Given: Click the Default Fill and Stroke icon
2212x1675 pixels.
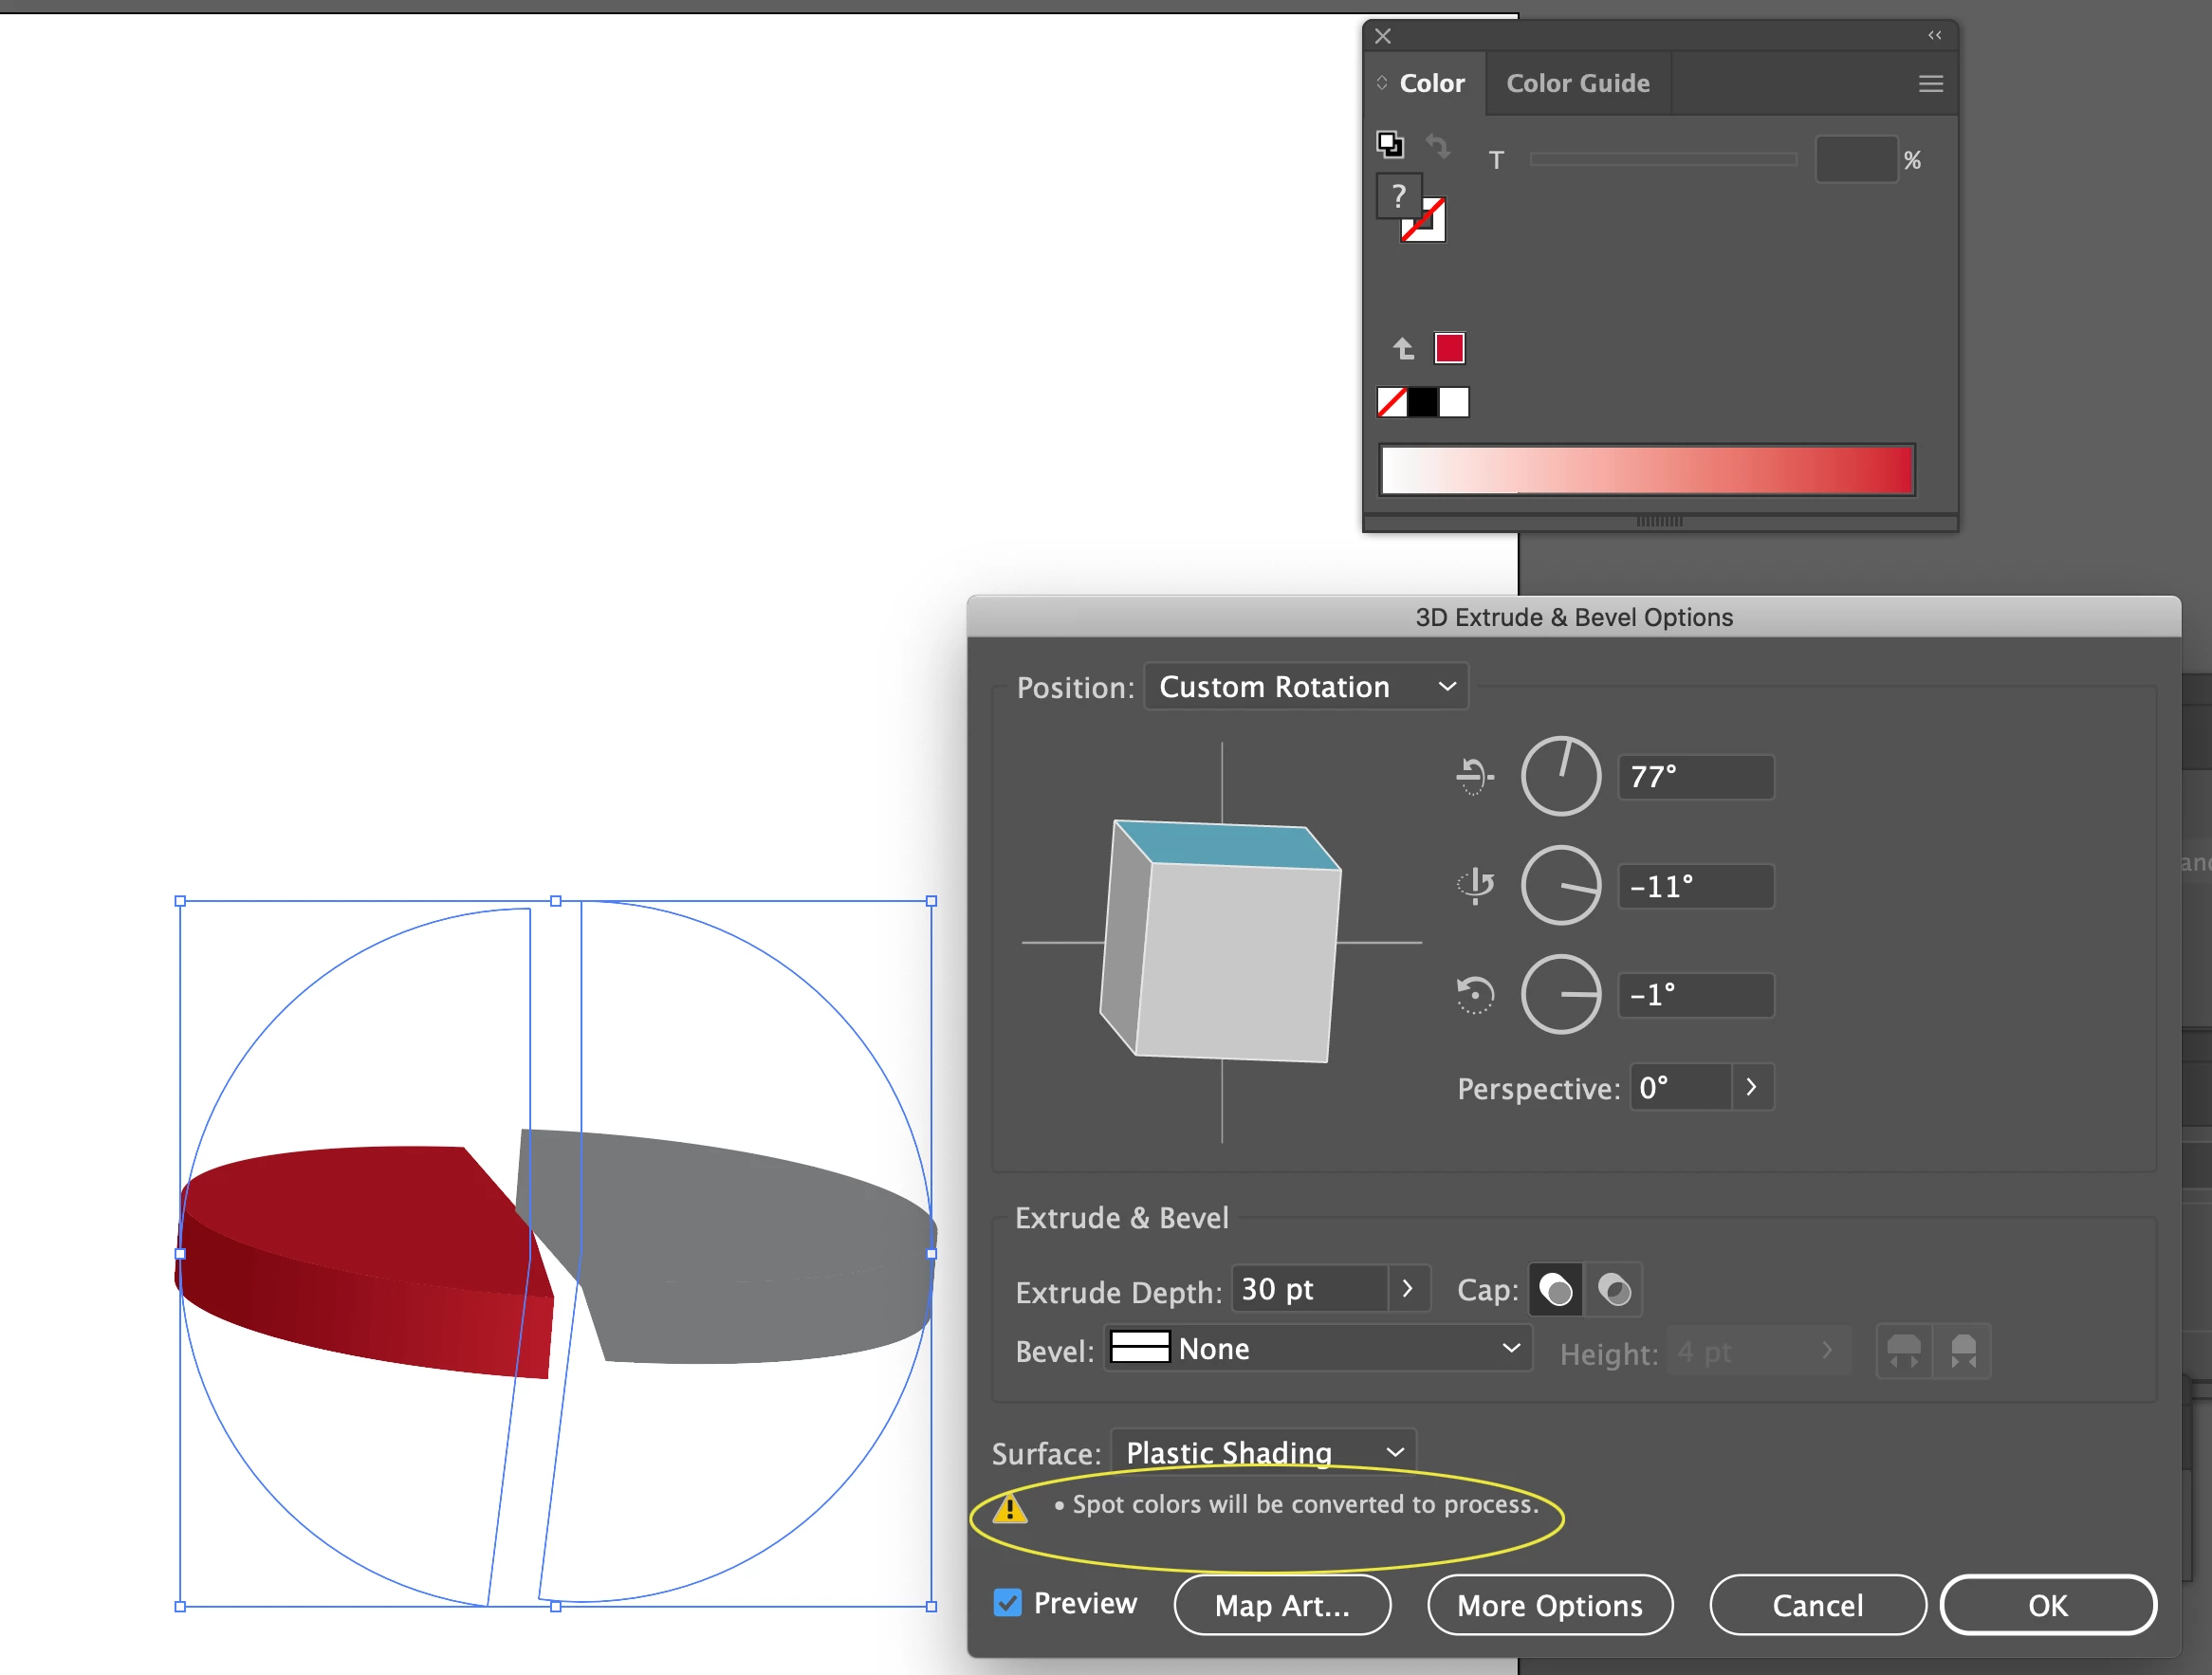Looking at the screenshot, I should (1390, 145).
